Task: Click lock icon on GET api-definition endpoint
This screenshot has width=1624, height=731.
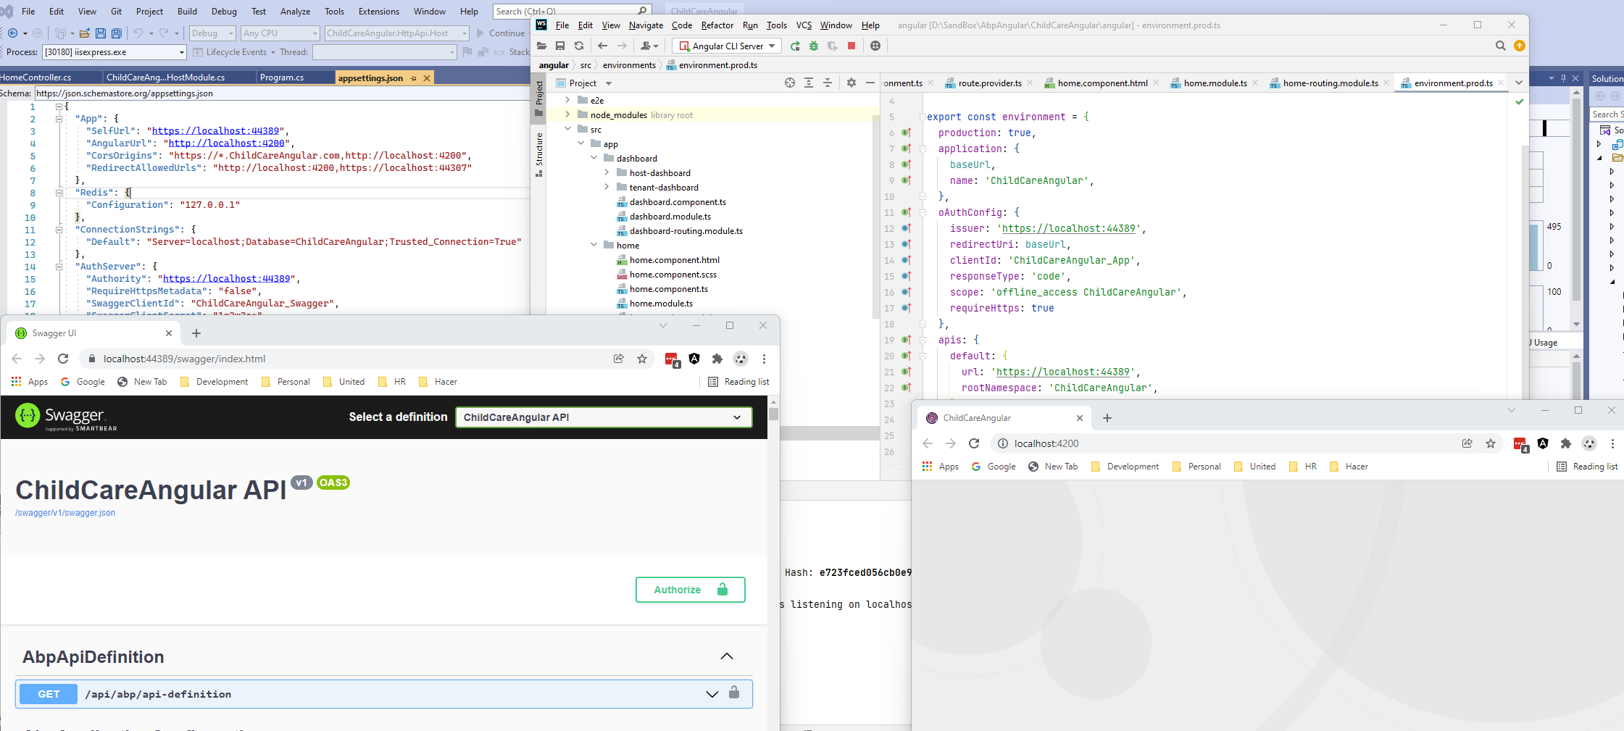Action: point(734,693)
